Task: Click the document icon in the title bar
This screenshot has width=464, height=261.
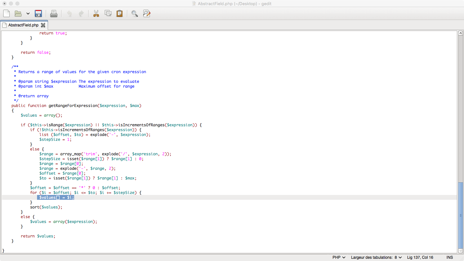Action: click(194, 4)
